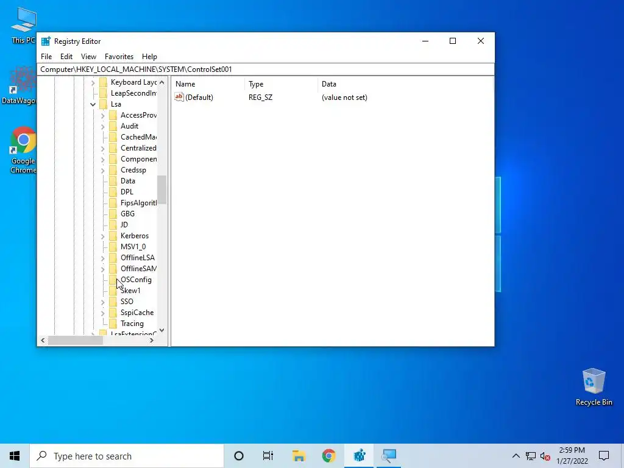Expand the Credssp key

tap(102, 170)
